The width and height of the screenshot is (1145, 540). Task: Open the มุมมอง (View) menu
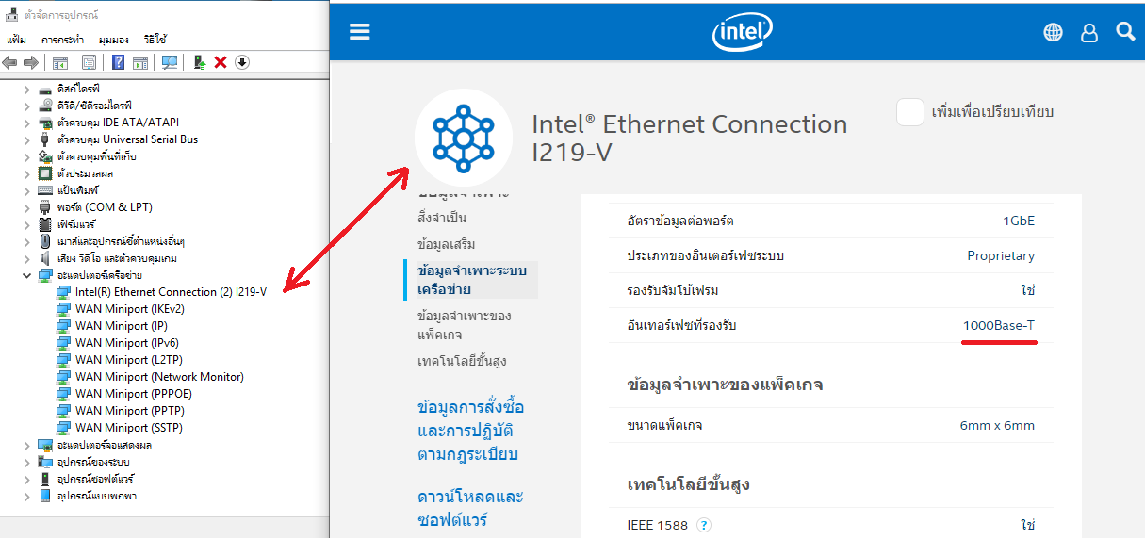[x=113, y=40]
